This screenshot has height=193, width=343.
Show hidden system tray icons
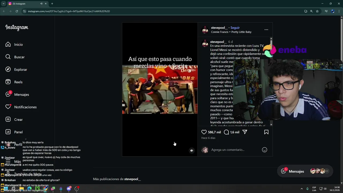pyautogui.click(x=301, y=189)
